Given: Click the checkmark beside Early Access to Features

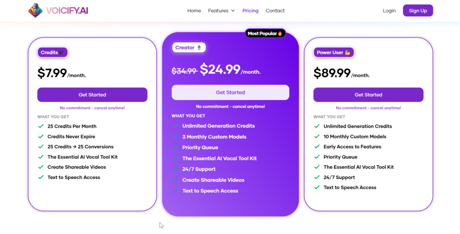Looking at the screenshot, I should click(x=317, y=147).
